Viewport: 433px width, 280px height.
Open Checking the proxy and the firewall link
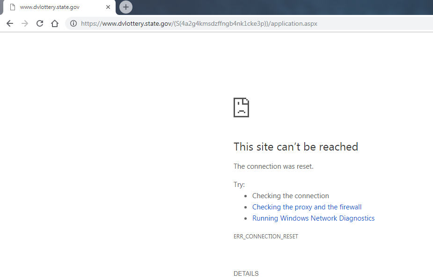[307, 207]
